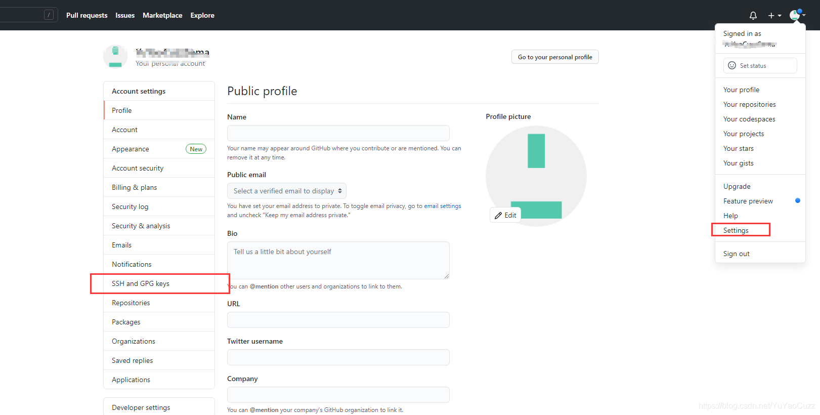
Task: Click the small account avatar beside username
Action: click(x=115, y=56)
